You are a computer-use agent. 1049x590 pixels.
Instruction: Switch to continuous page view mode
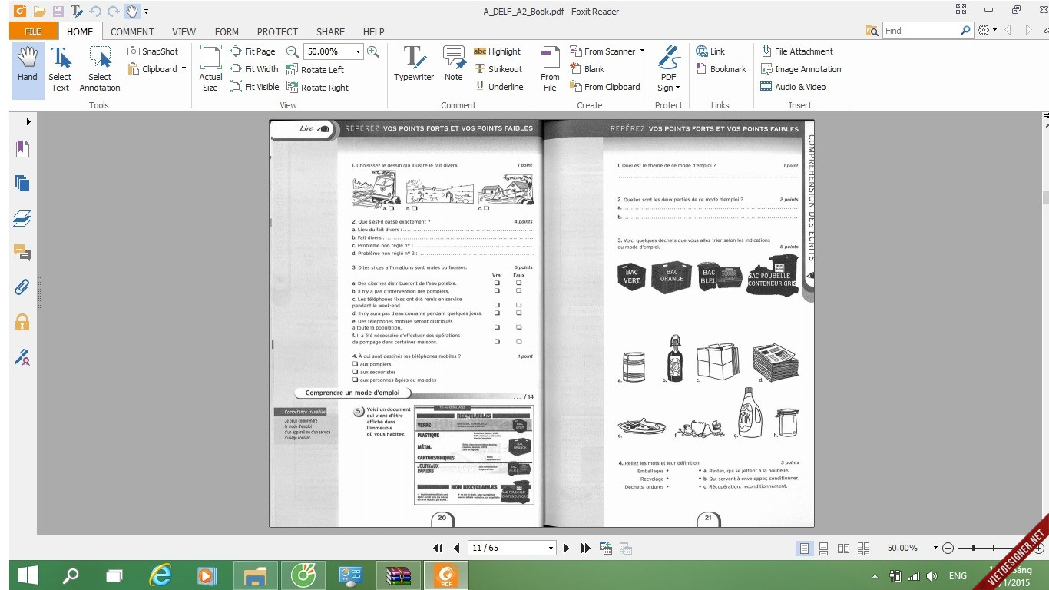(x=823, y=548)
